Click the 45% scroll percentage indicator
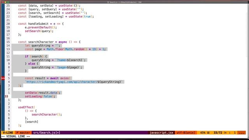This screenshot has width=249, height=140. pyautogui.click(x=203, y=133)
